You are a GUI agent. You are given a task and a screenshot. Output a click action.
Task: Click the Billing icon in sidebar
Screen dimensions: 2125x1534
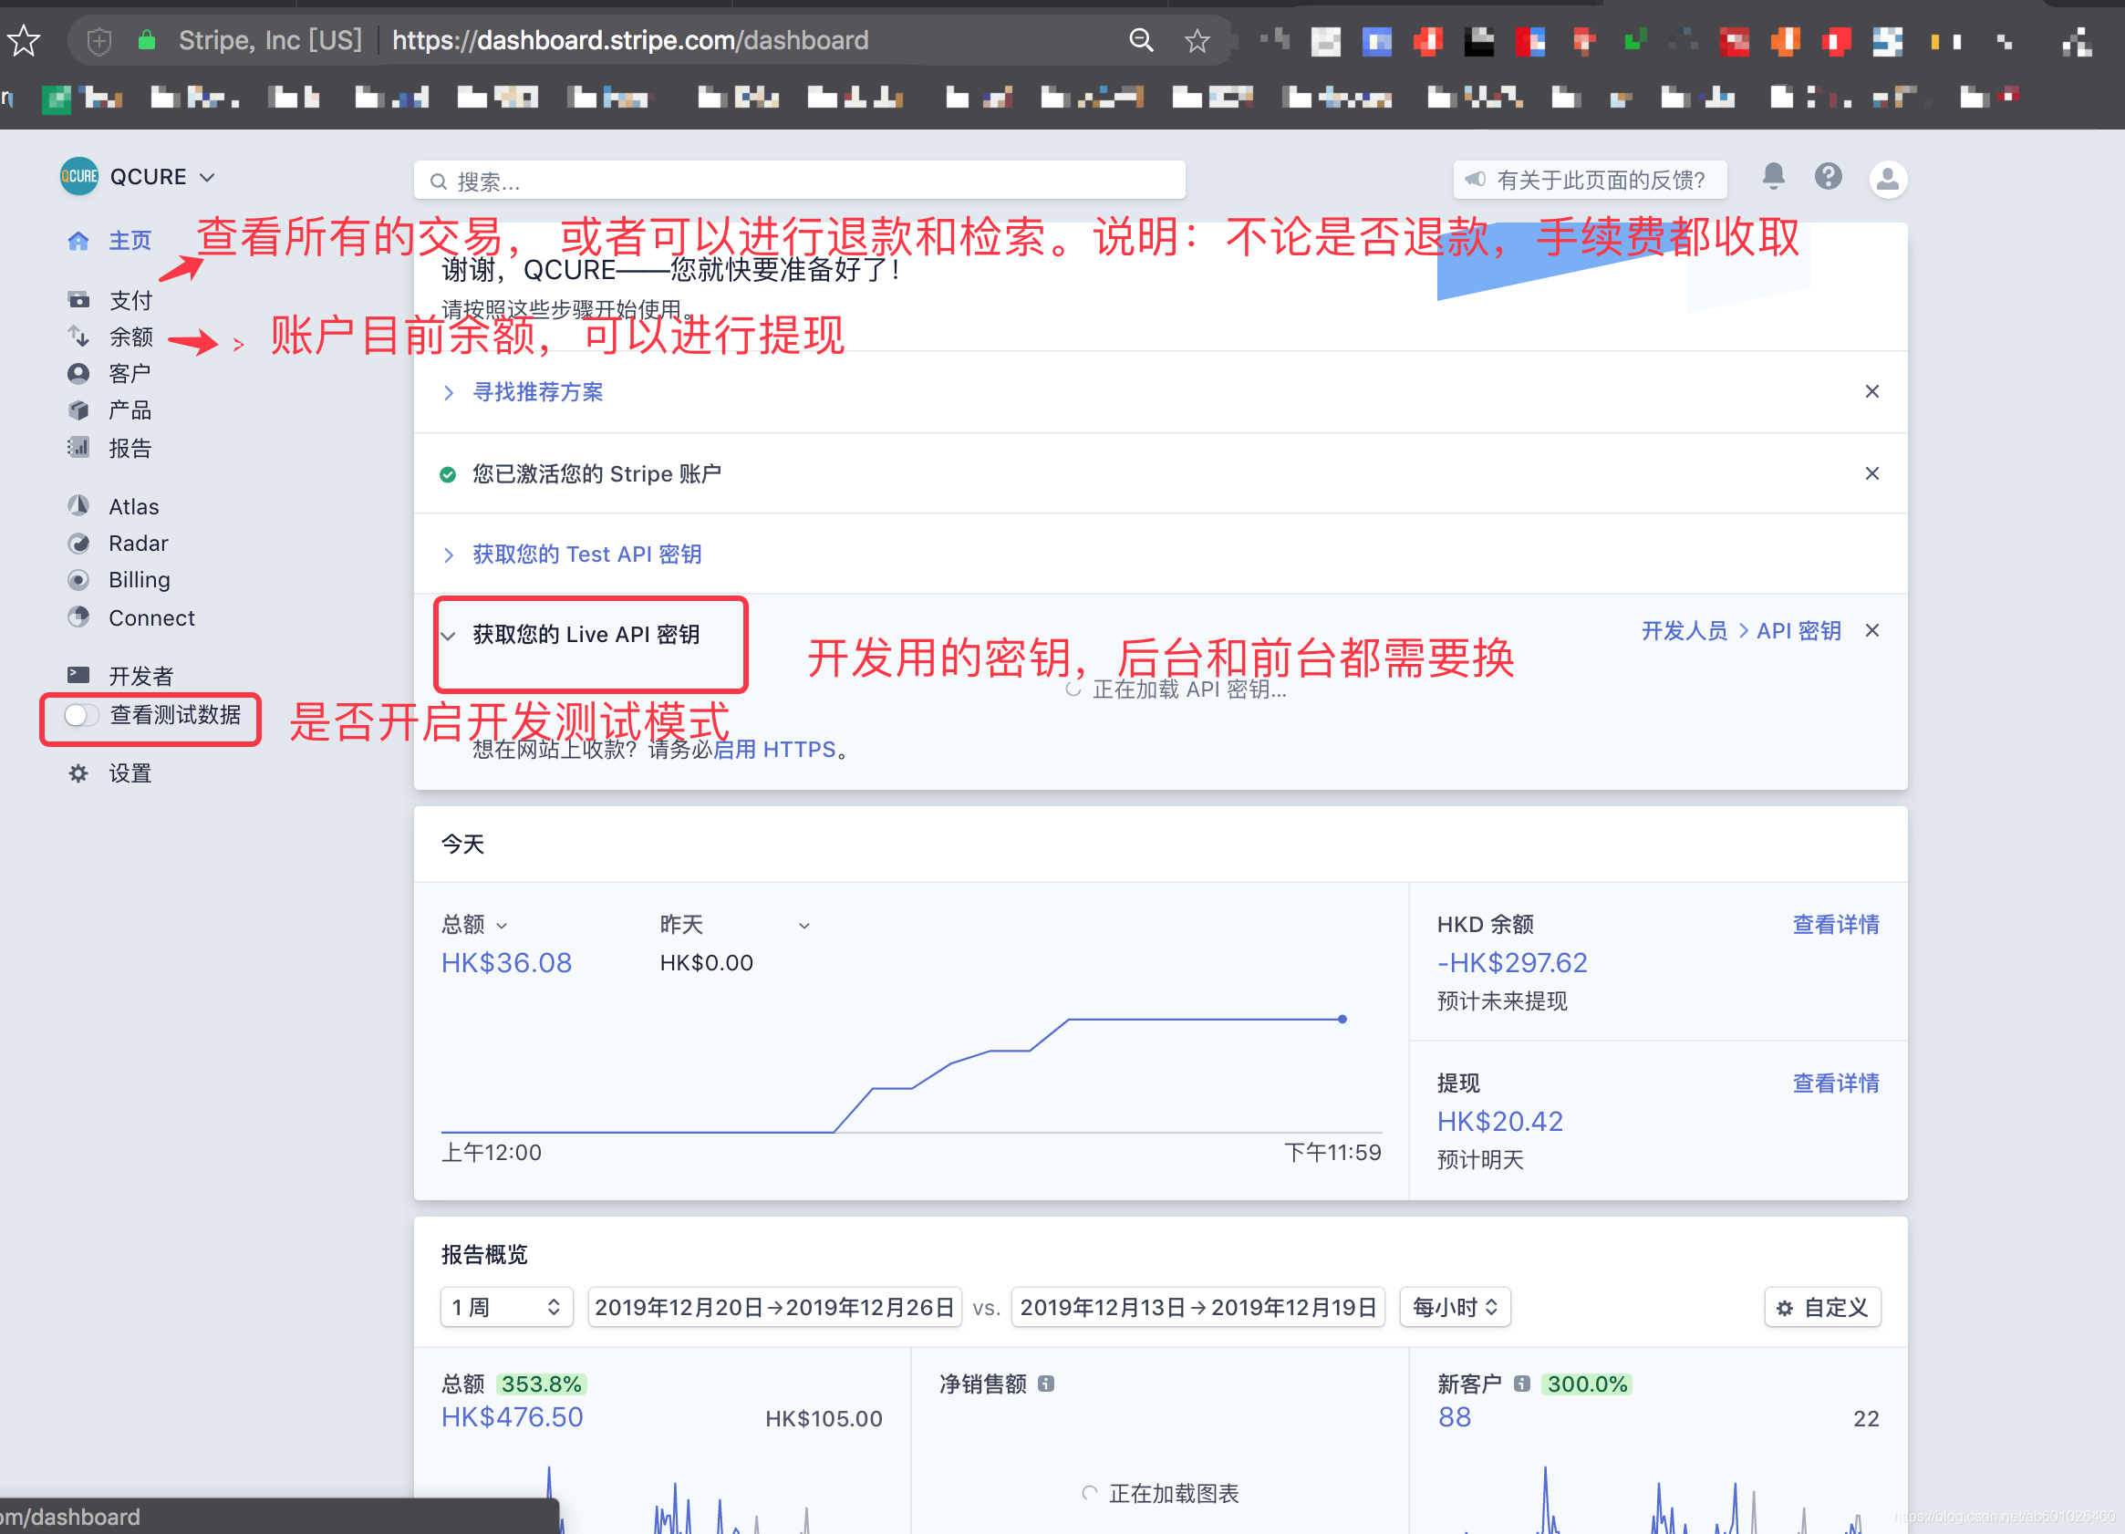(x=78, y=580)
